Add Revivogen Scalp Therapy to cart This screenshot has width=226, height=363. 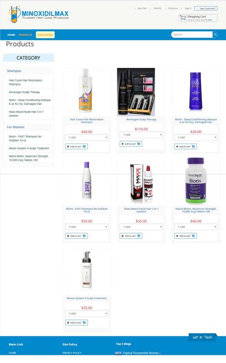point(131,144)
